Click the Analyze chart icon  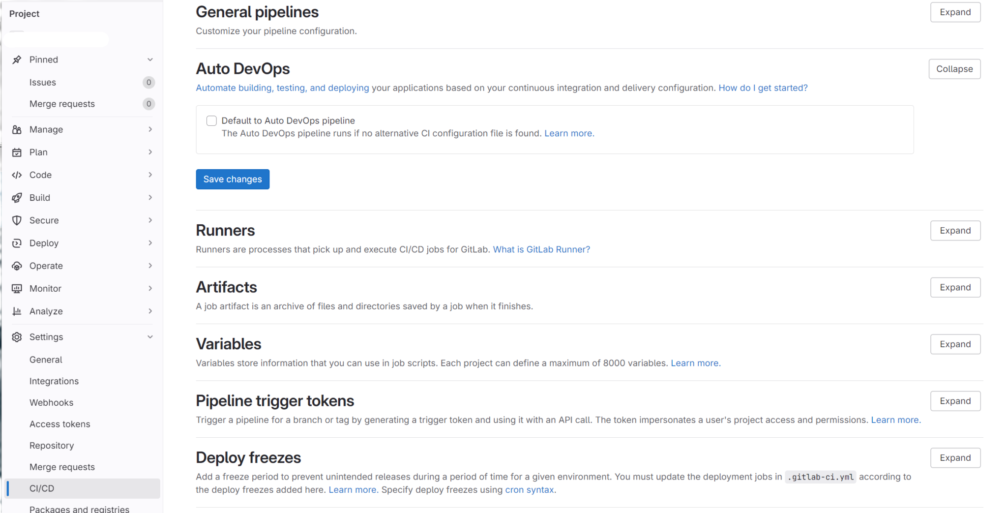(x=17, y=311)
